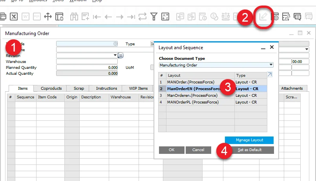
Task: Click the Warehouse input field
Action: coord(87,62)
